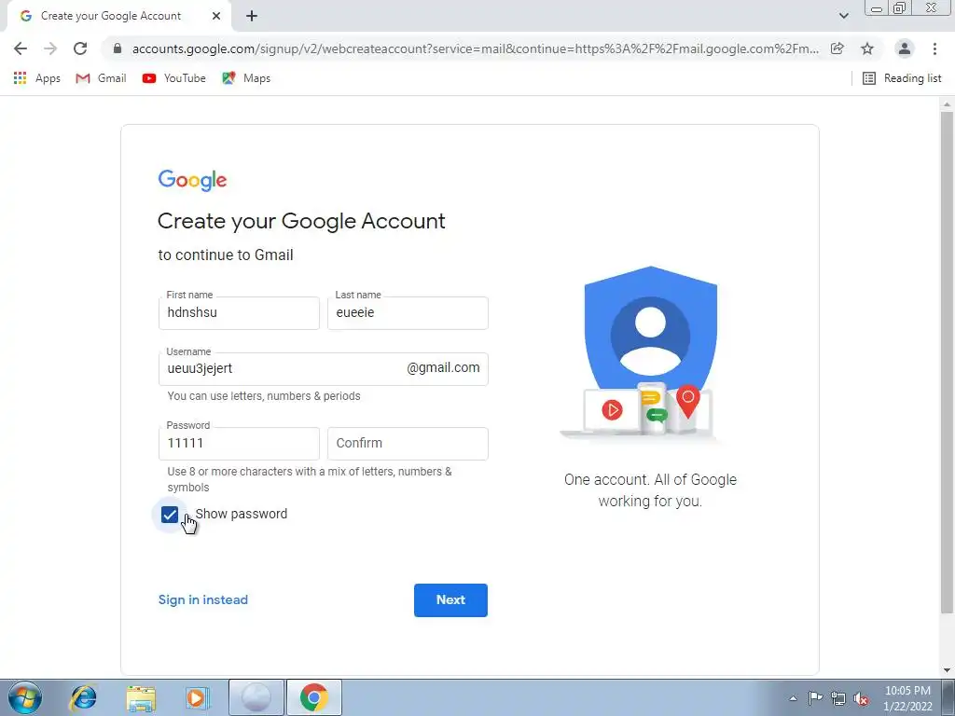Click the vertical page scrollbar
This screenshot has width=955, height=716.
[947, 363]
